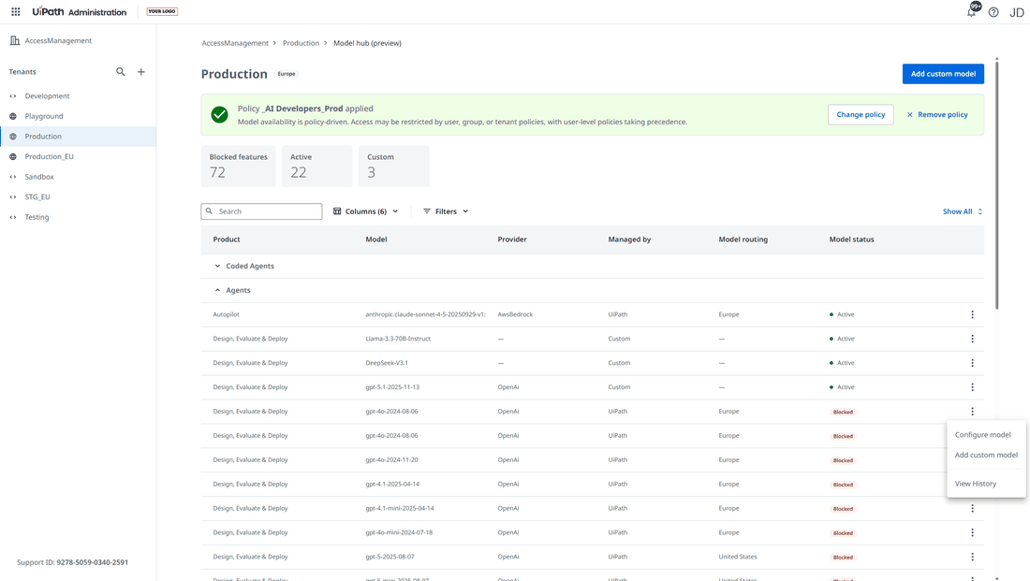The width and height of the screenshot is (1030, 581).
Task: Click the green policy applied checkmark
Action: tap(219, 114)
